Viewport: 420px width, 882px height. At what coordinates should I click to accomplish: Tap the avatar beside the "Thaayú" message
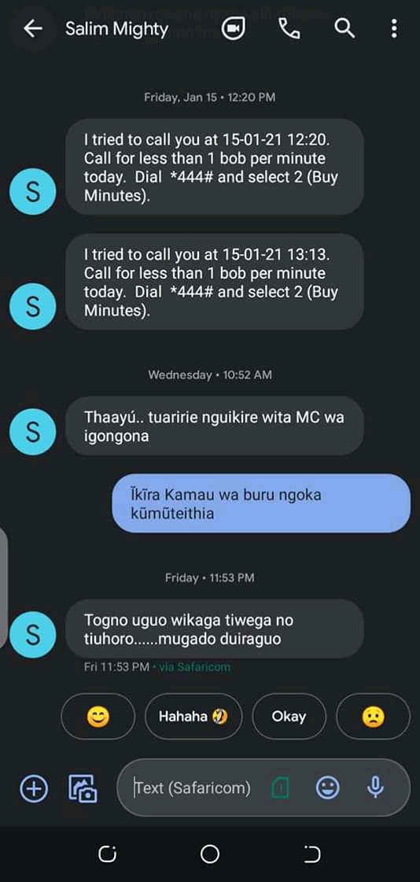32,431
